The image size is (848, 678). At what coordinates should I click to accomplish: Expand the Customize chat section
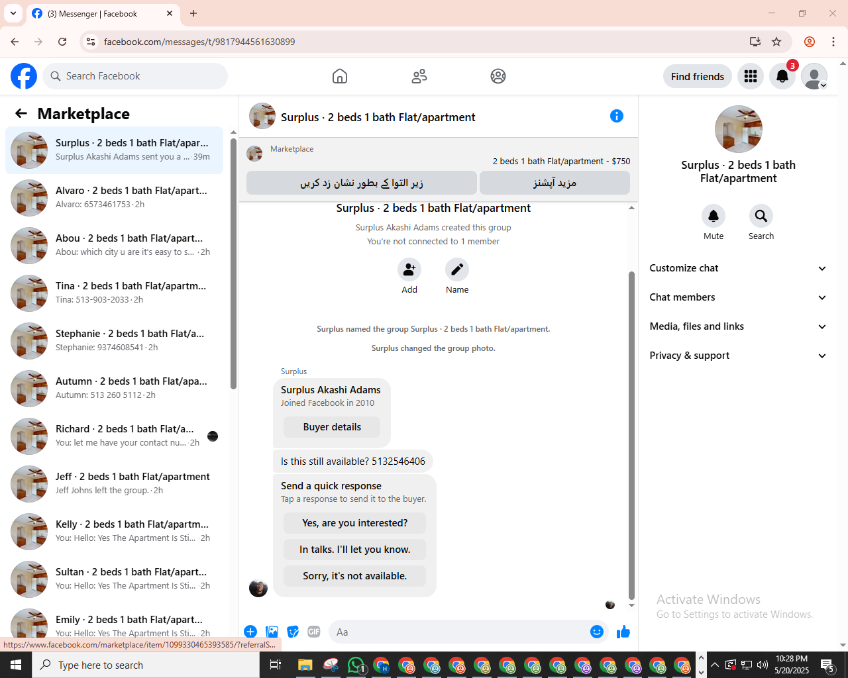point(739,268)
